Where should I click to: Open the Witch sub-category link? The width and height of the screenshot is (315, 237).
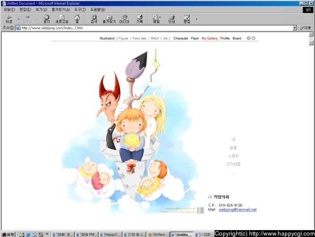(155, 38)
